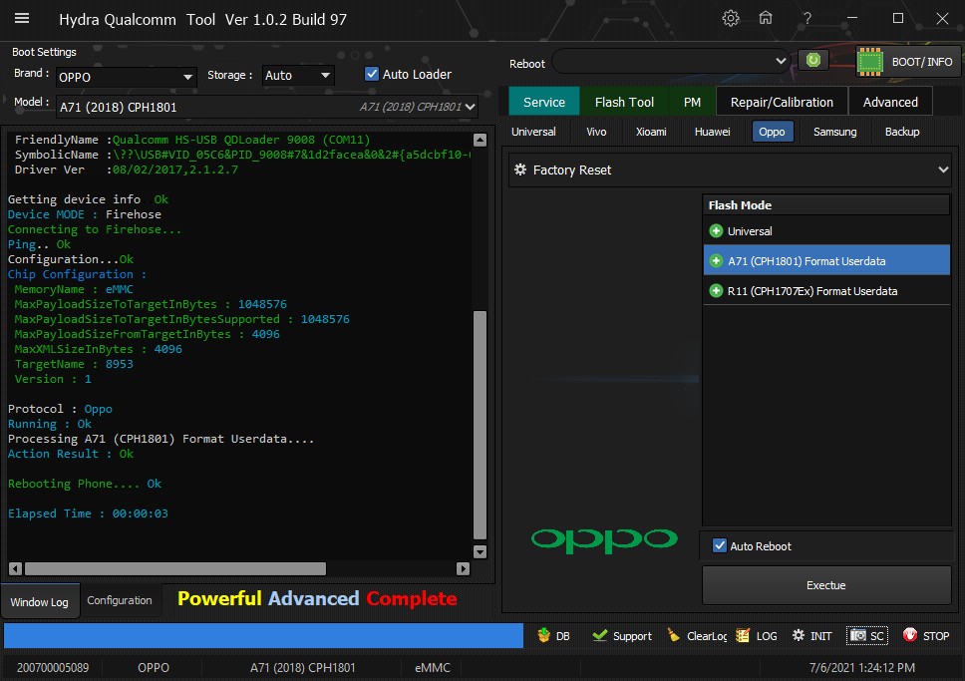The height and width of the screenshot is (681, 965).
Task: Toggle the Auto Reboot checkbox
Action: coord(720,545)
